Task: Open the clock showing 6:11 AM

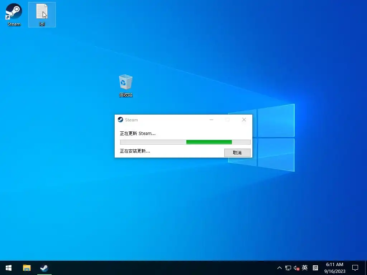Action: [335, 268]
